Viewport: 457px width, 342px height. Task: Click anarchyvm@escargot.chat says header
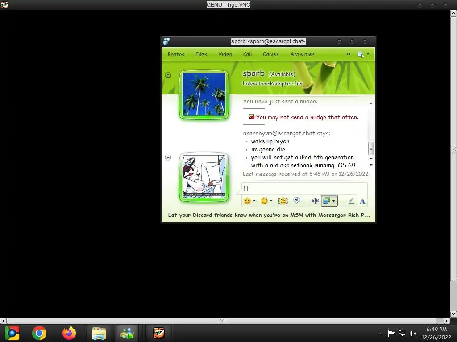click(287, 134)
